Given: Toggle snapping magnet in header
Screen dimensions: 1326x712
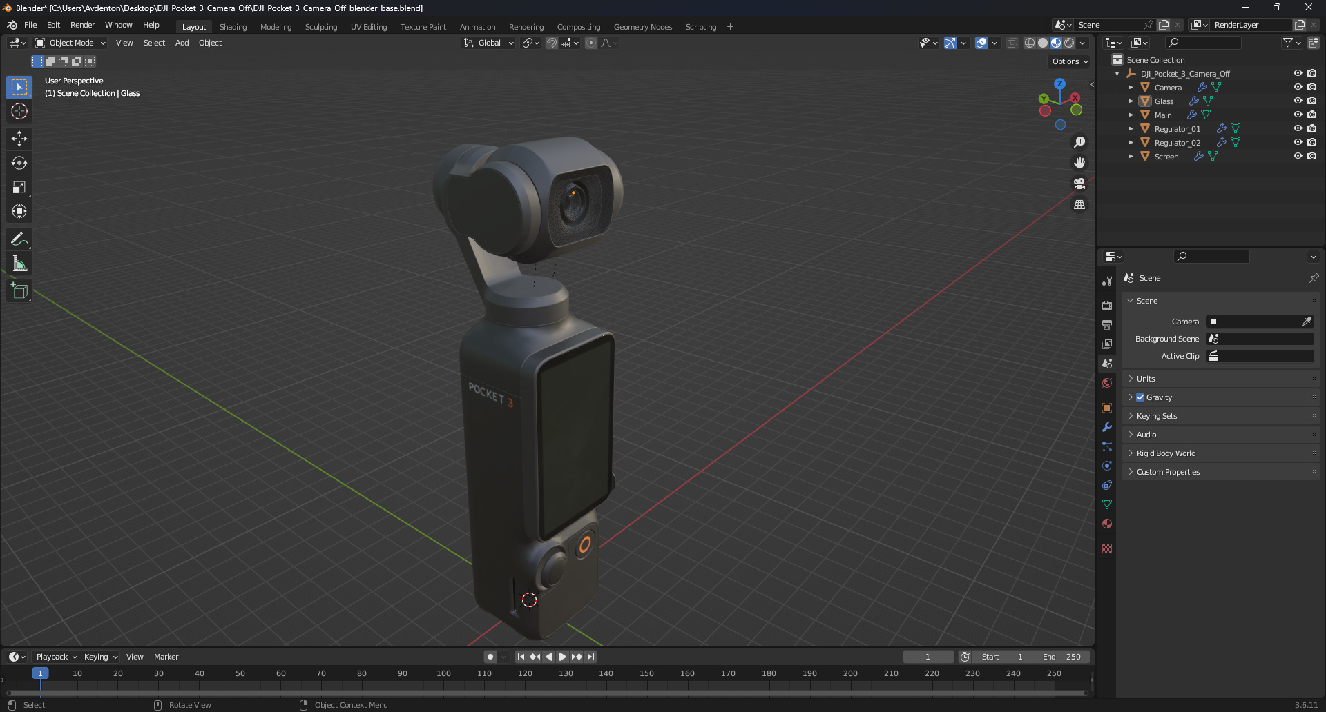Looking at the screenshot, I should (551, 43).
